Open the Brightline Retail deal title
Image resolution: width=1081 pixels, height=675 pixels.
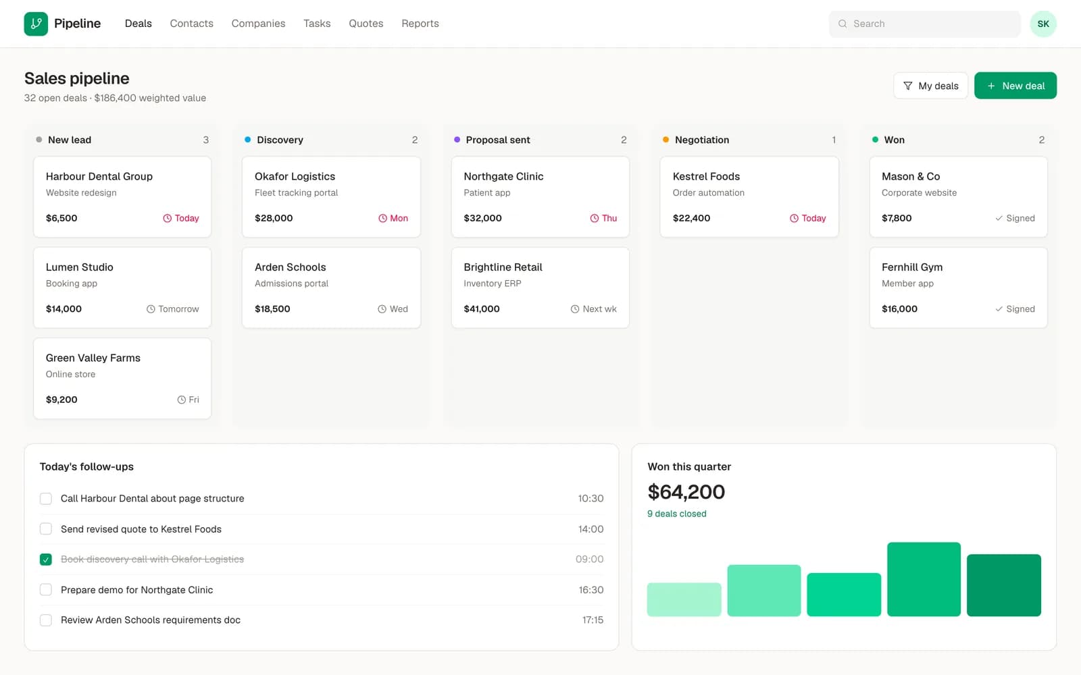503,267
